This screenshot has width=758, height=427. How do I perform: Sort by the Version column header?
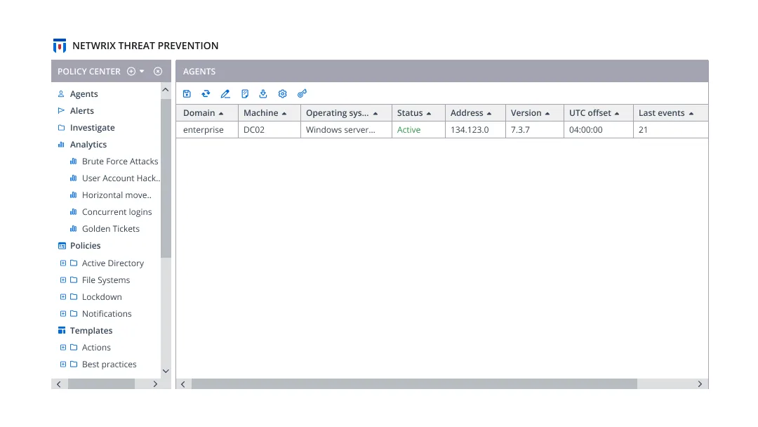(535, 112)
